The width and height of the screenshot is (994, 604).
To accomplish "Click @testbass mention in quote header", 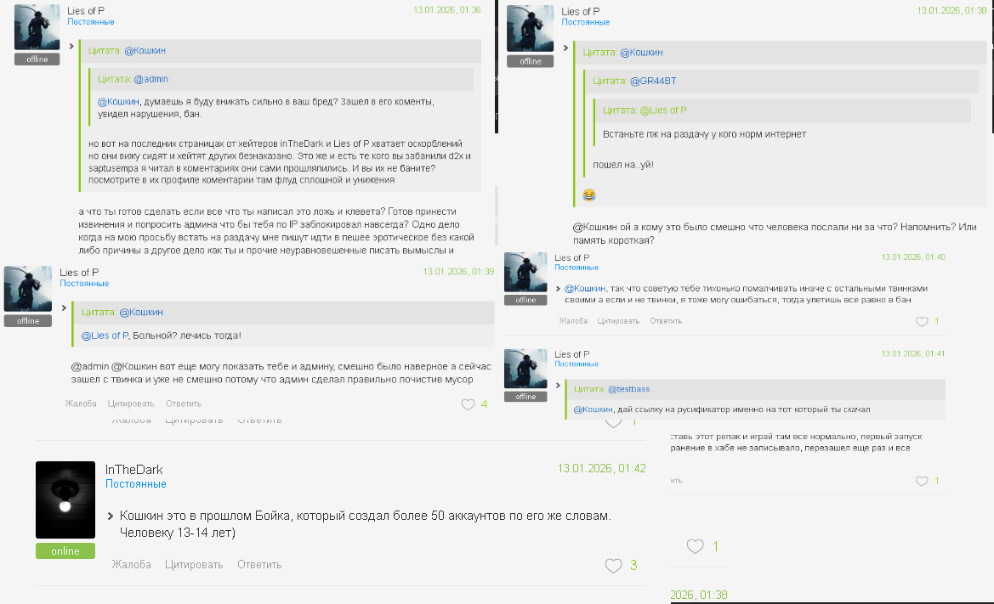I will (629, 389).
